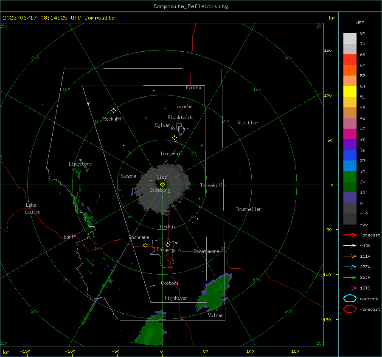Click the Drumheller city label
Image resolution: width=382 pixels, height=357 pixels.
[x=249, y=209]
